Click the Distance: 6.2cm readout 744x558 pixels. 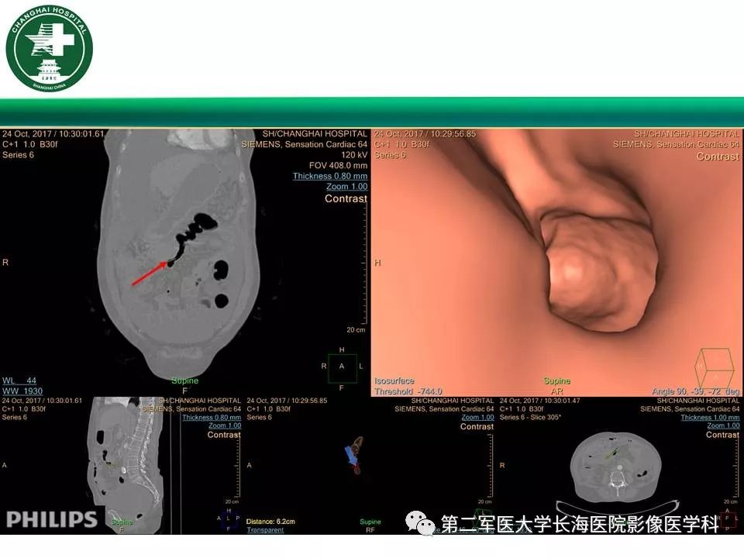(270, 522)
